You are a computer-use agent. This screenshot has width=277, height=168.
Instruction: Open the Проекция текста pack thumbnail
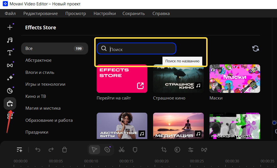235,126
